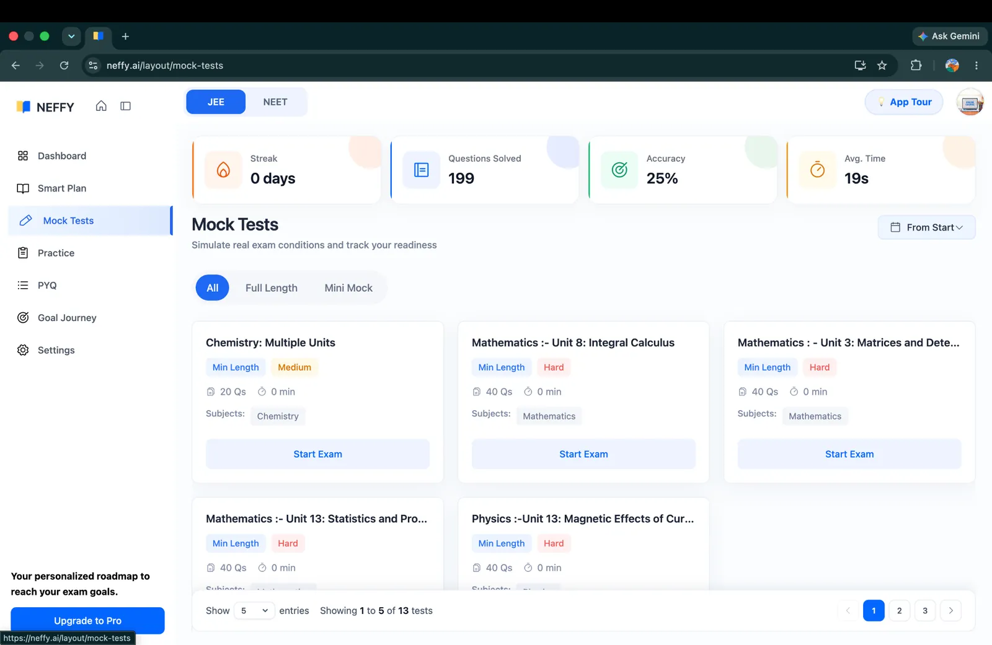The image size is (992, 645).
Task: Start the App Tour
Action: 904,102
